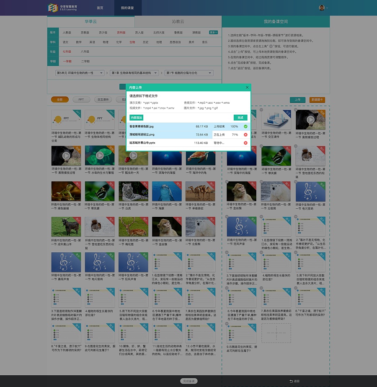
Task: Open the 梅花鹿 picture thumbnail
Action: coord(133,227)
